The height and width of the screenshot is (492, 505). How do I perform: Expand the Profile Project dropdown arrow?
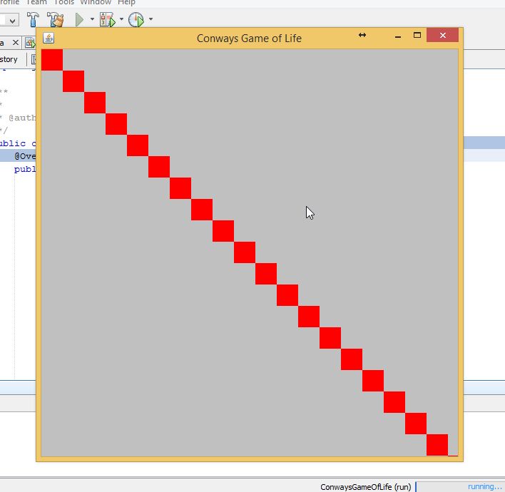pos(151,19)
